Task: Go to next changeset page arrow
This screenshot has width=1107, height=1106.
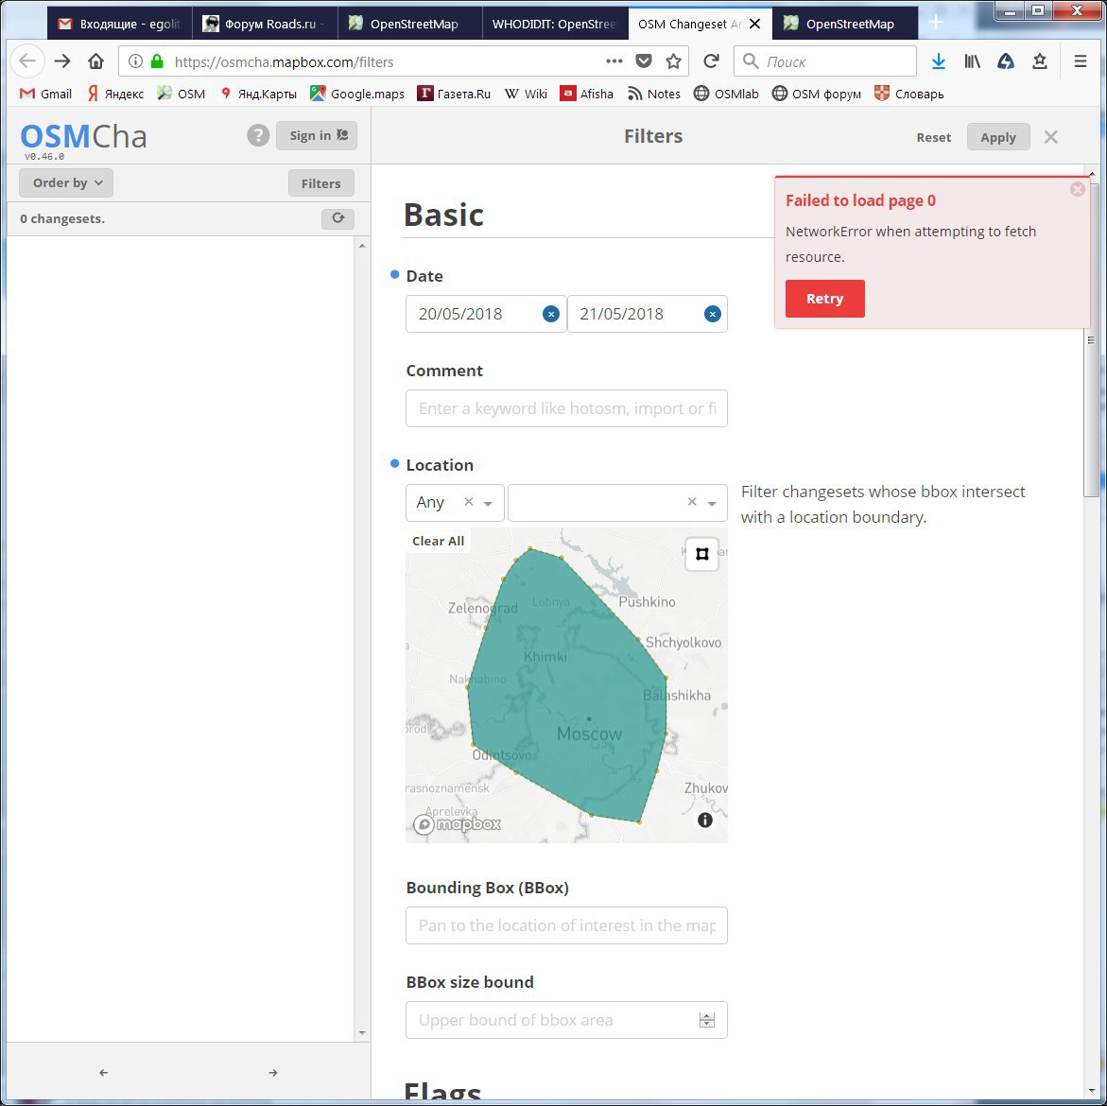Action: pyautogui.click(x=273, y=1072)
